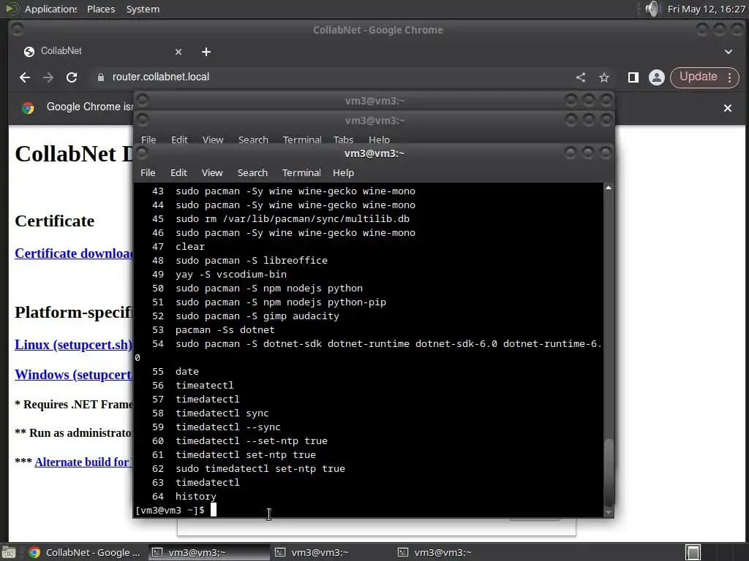
Task: Open the Chrome profile avatar menu
Action: (657, 77)
